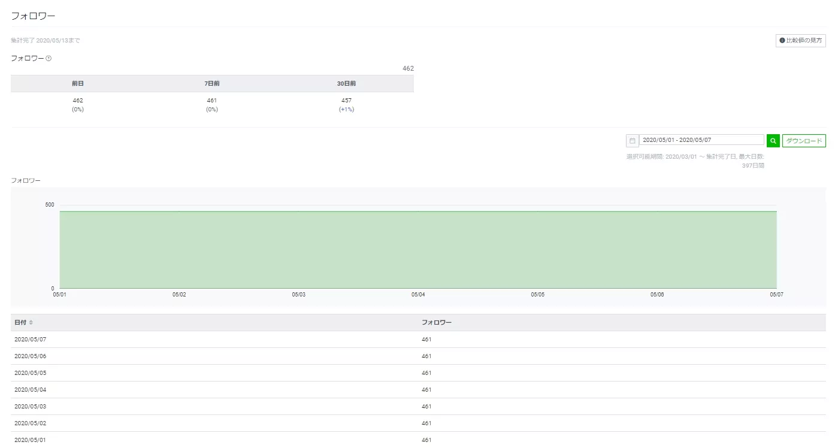Click the date range input field
The image size is (838, 448).
(x=701, y=140)
